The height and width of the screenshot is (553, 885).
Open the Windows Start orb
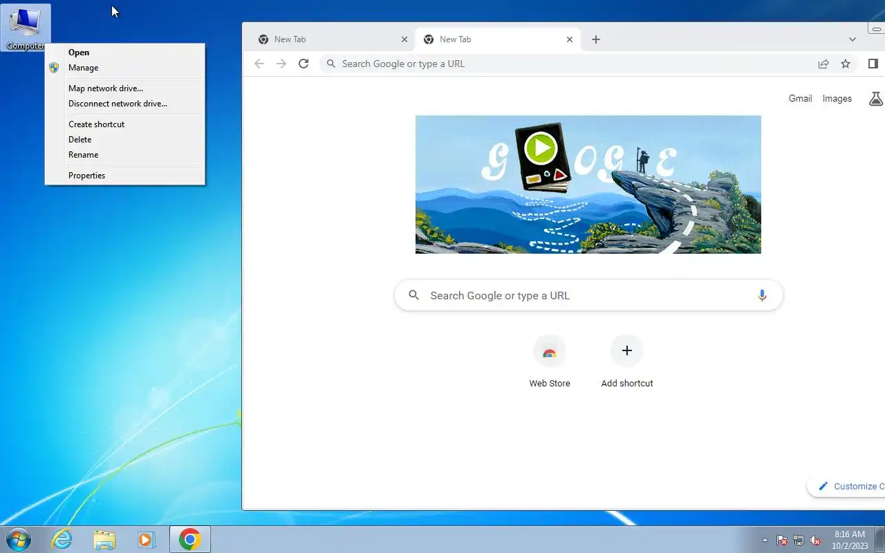point(18,539)
